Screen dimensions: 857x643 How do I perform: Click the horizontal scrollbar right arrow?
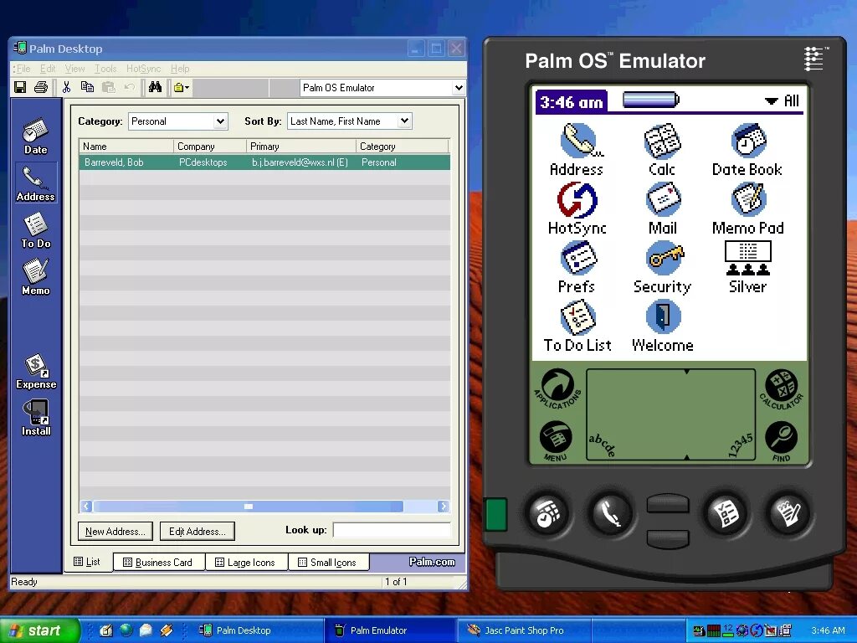pyautogui.click(x=444, y=507)
